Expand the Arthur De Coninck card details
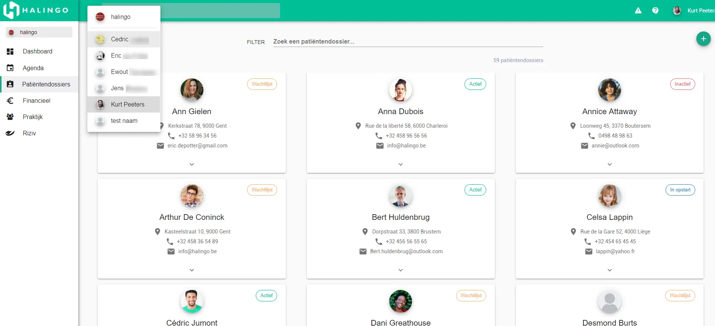 [x=192, y=270]
